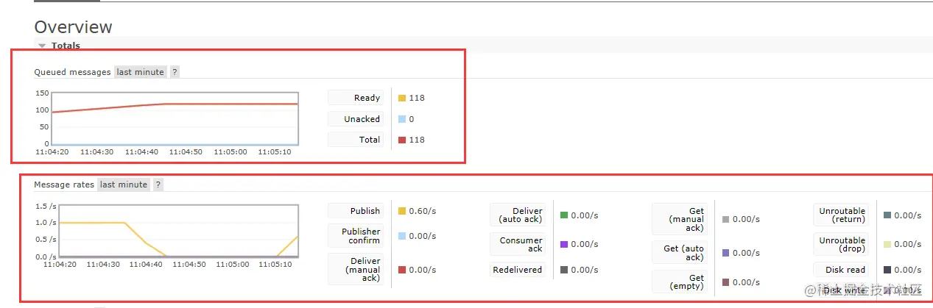The image size is (933, 308).
Task: Click the Unacked value 0
Action: pyautogui.click(x=411, y=119)
